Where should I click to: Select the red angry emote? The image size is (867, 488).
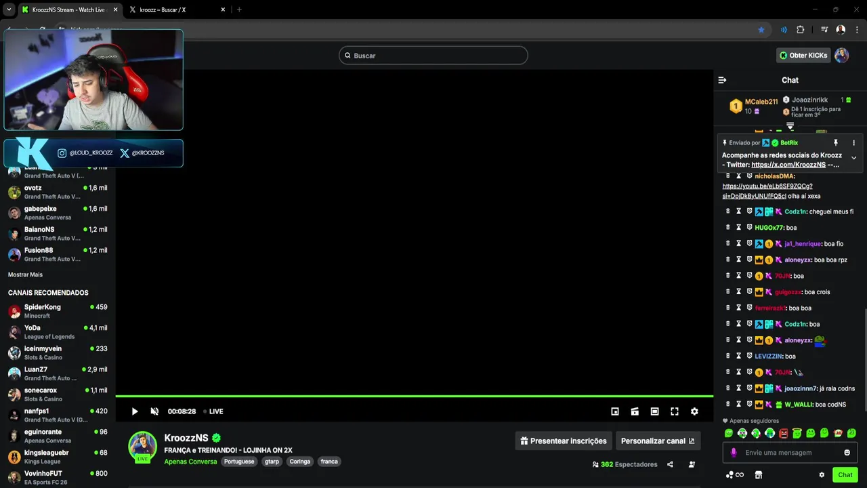pos(784,433)
